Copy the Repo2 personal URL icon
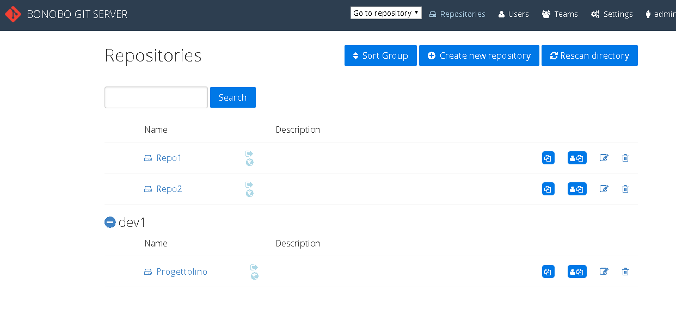Viewport: 676px width, 321px height. 577,189
